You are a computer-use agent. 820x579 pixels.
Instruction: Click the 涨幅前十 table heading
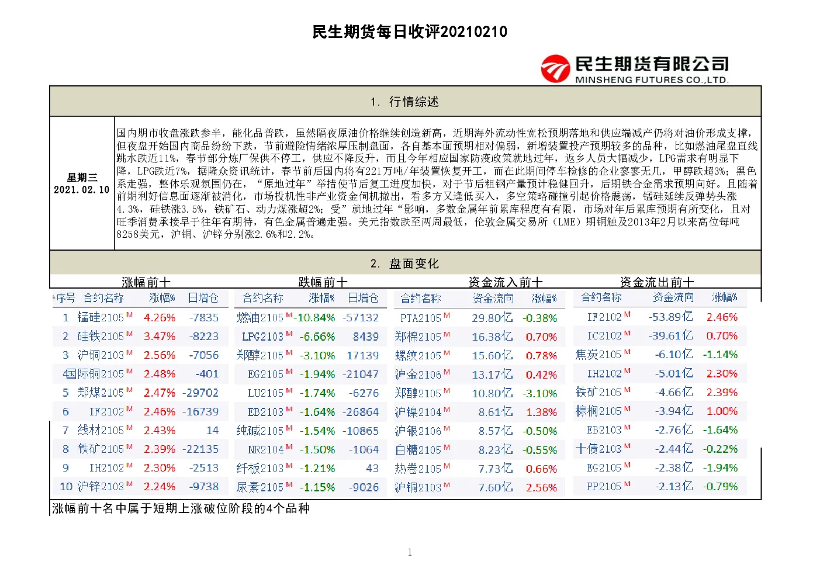(x=146, y=282)
